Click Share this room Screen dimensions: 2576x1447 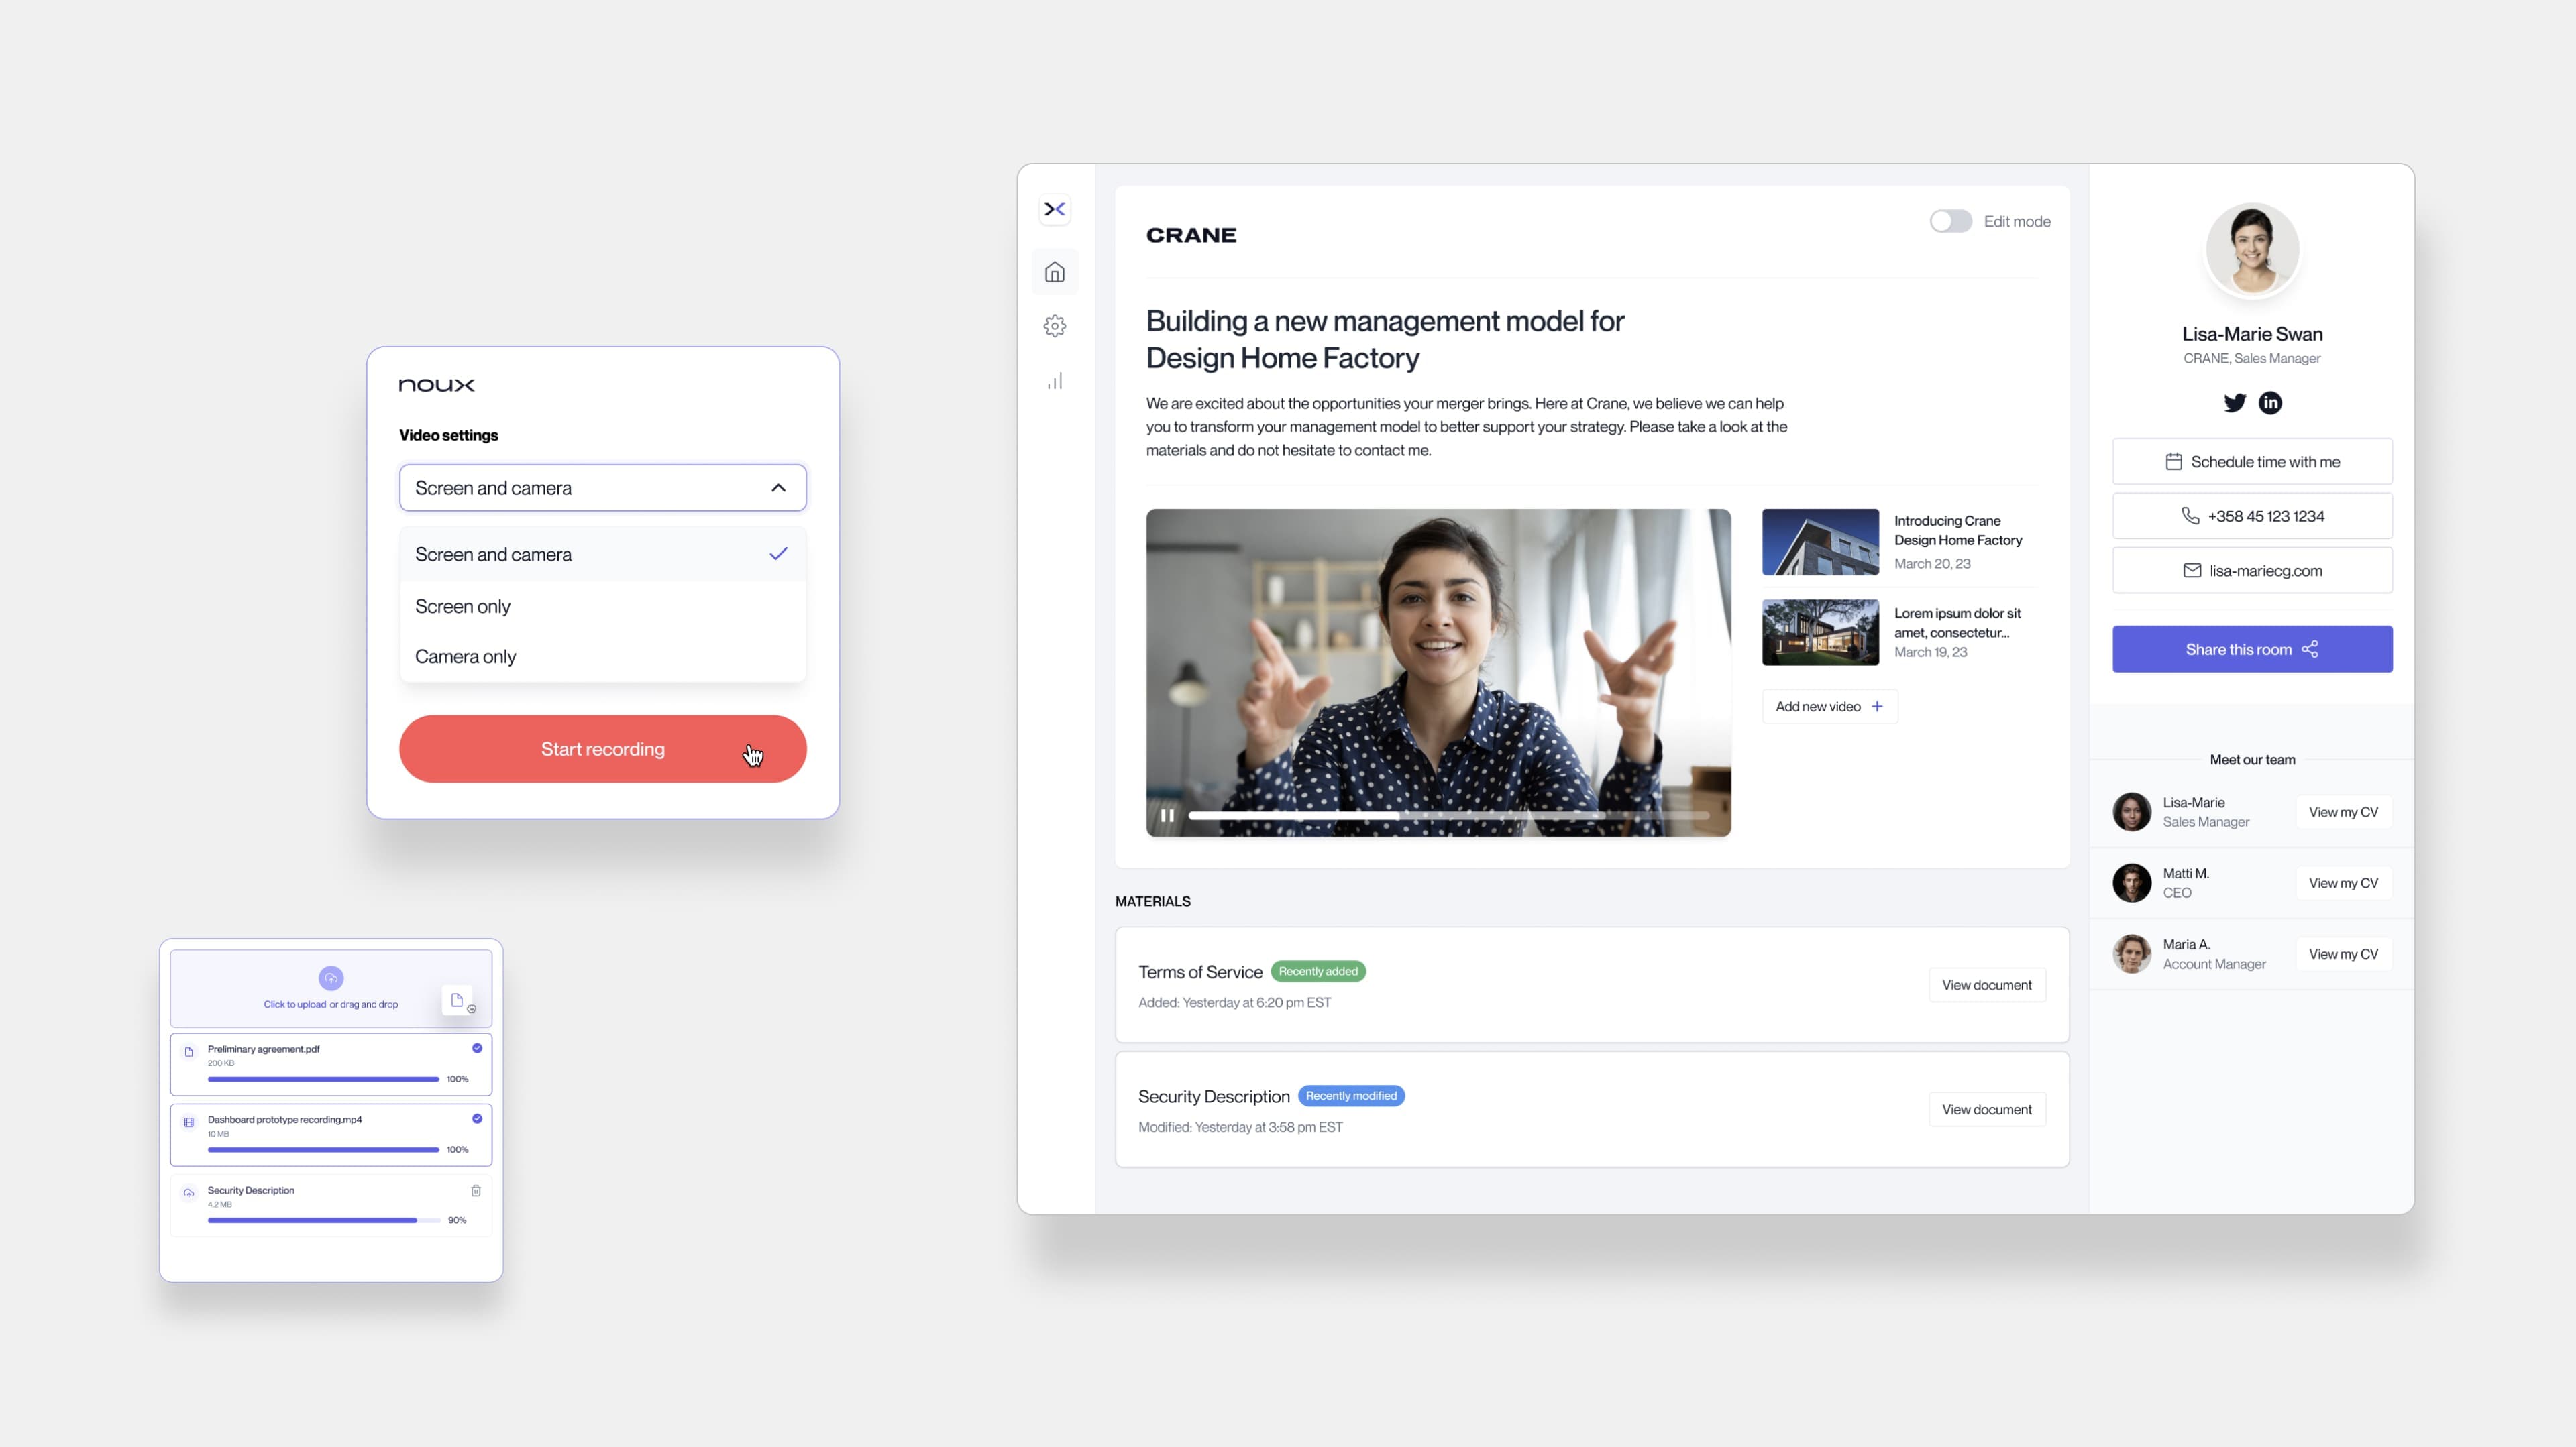coord(2252,650)
